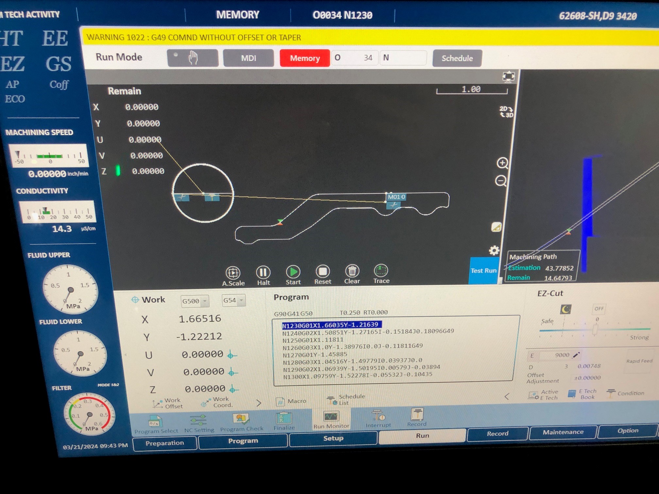Adjust the Safe-Strong EZ-Cut slider
This screenshot has width=659, height=494.
(x=595, y=329)
